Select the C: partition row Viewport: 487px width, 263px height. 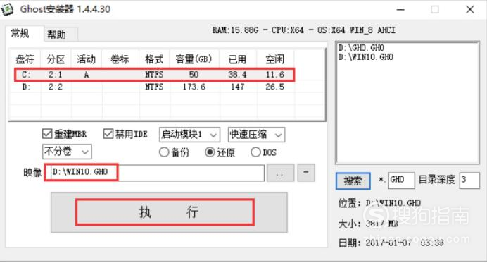click(x=154, y=75)
